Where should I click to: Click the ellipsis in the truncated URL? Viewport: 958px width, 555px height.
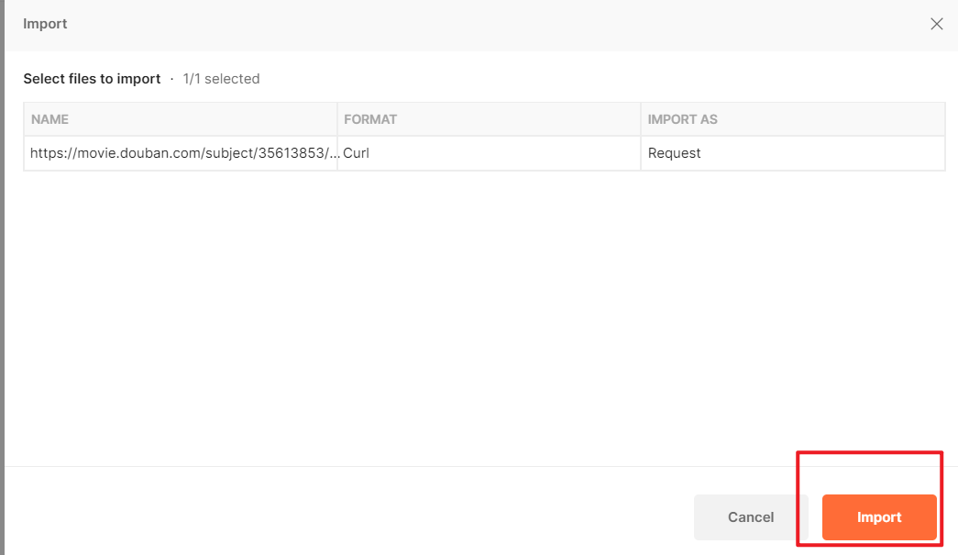333,153
